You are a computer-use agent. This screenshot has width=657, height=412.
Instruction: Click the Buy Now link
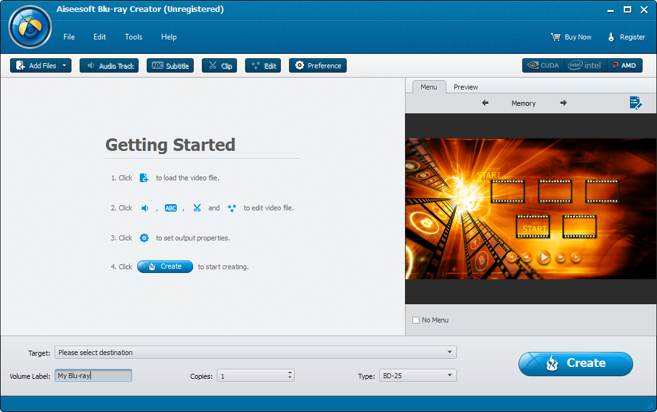coord(570,37)
